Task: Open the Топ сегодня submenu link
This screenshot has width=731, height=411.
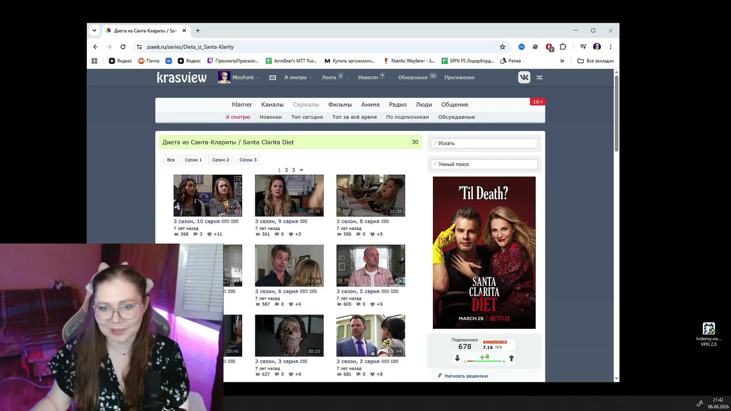Action: [x=307, y=117]
